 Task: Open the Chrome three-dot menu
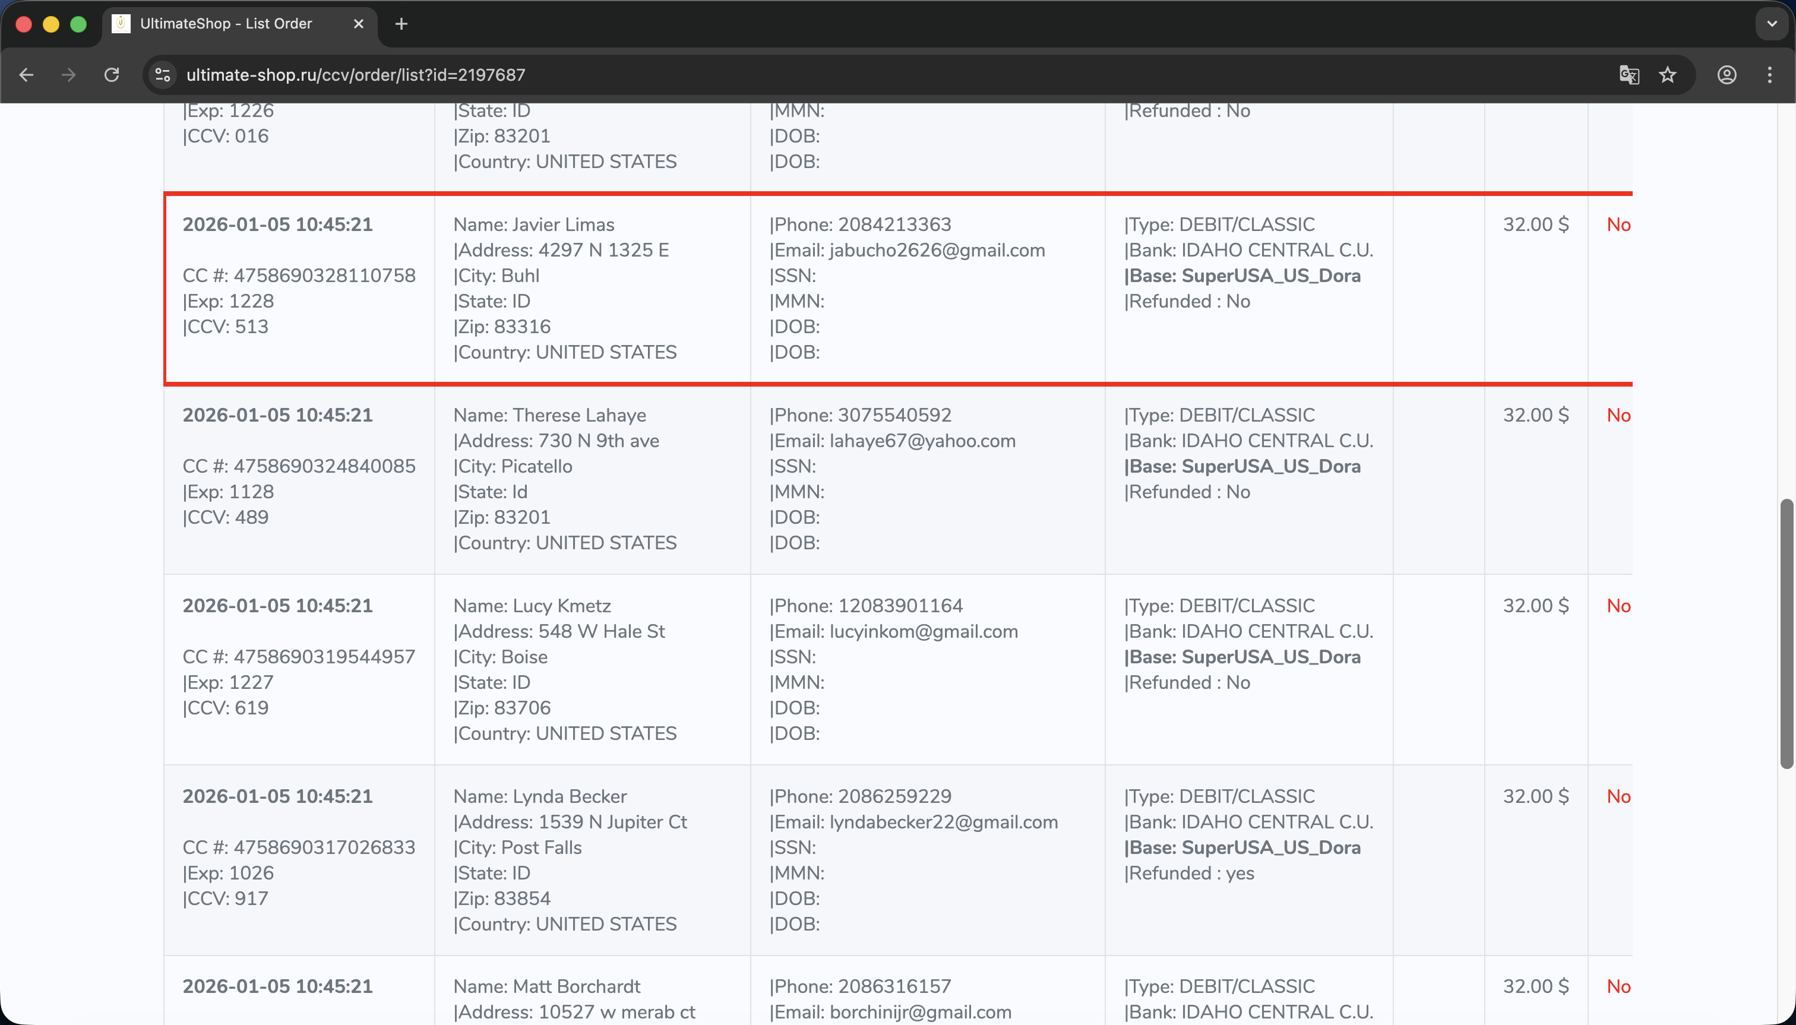point(1769,75)
